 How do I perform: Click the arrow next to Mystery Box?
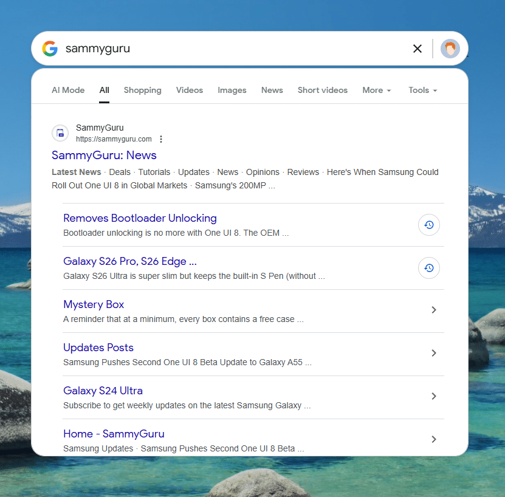434,310
